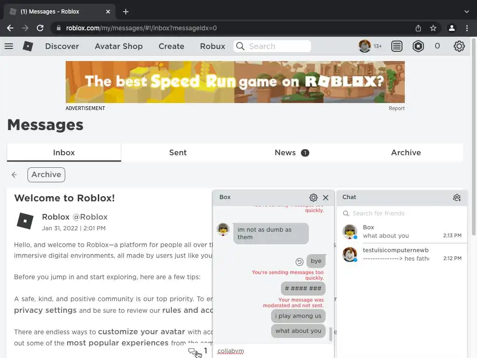The image size is (477, 358).
Task: Close the Messages - Roblox tab
Action: tap(108, 12)
